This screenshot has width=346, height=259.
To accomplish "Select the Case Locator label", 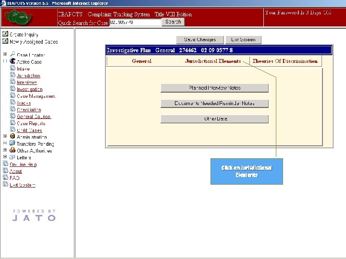I will click(x=31, y=55).
